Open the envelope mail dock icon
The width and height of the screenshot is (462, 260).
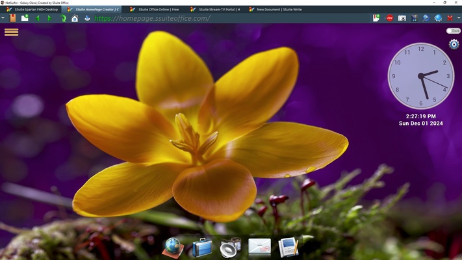[x=259, y=246]
